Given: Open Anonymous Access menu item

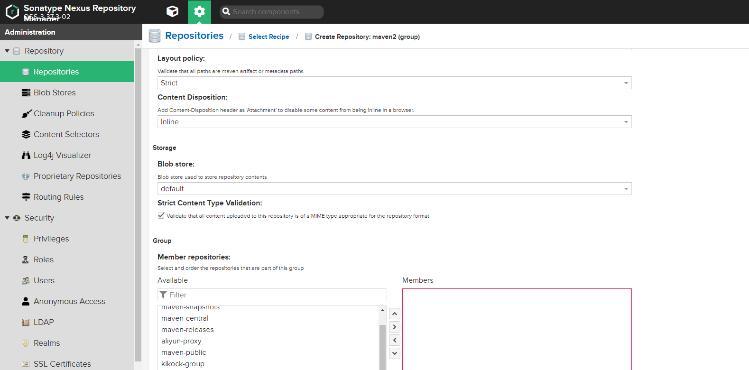Looking at the screenshot, I should pyautogui.click(x=67, y=301).
